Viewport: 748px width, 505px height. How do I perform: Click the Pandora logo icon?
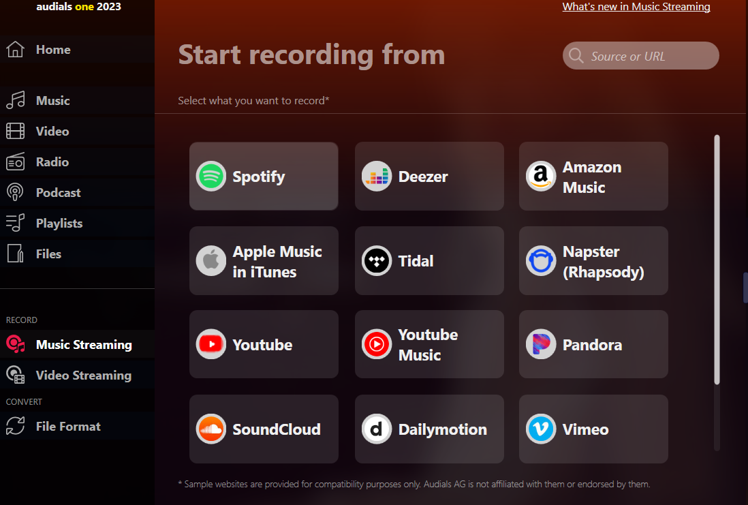pos(541,344)
